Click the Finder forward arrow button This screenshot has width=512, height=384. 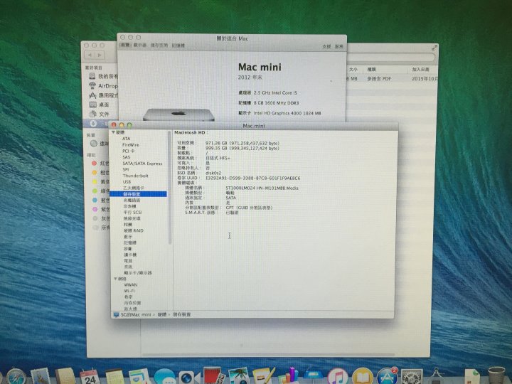pyautogui.click(x=100, y=55)
